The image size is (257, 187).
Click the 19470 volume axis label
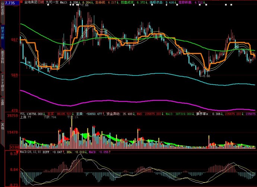click(x=12, y=132)
